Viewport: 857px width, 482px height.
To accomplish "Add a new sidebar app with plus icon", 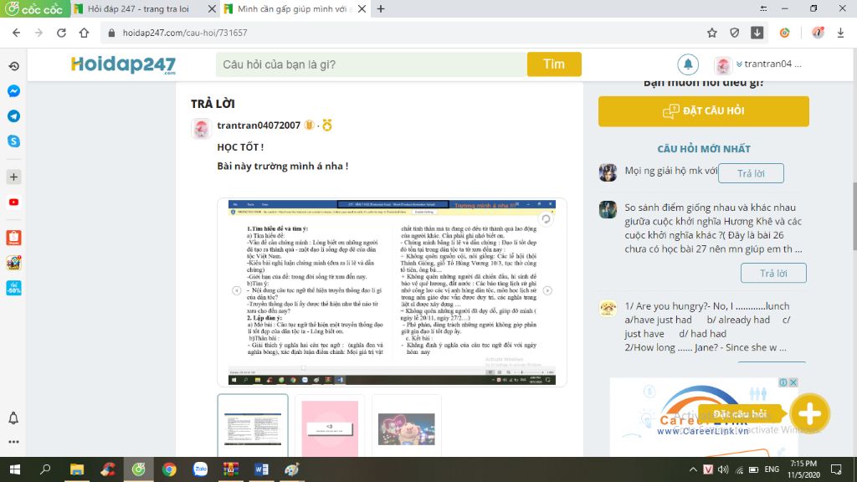I will (x=13, y=177).
